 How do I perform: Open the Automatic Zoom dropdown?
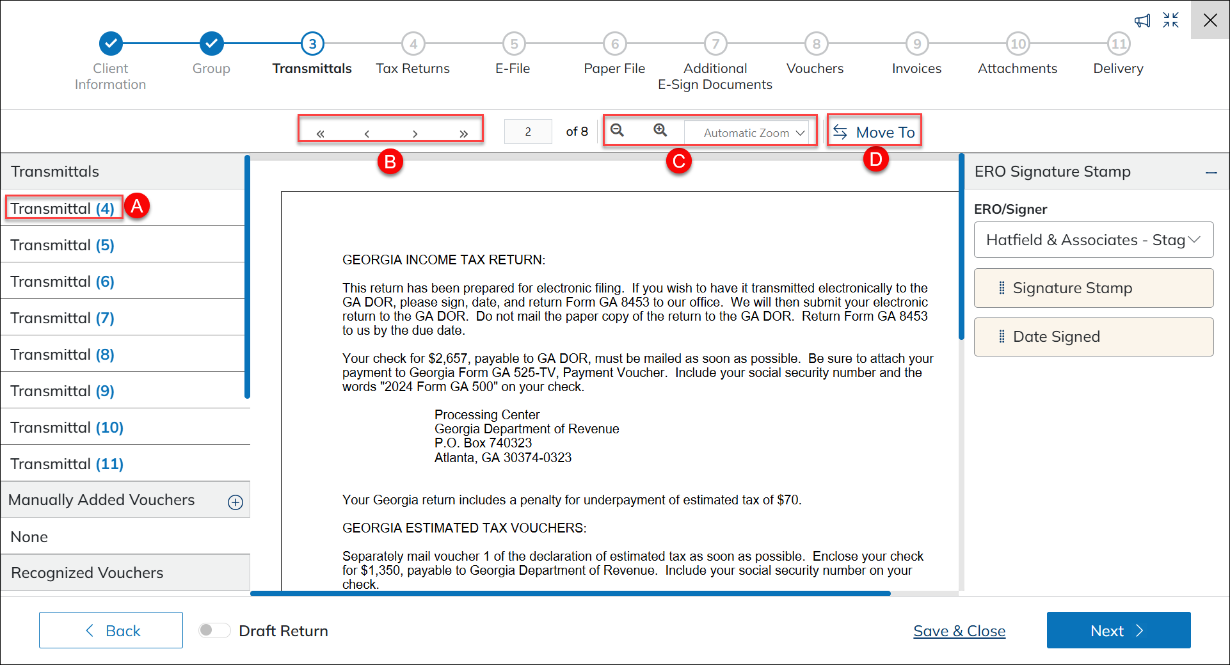(753, 132)
